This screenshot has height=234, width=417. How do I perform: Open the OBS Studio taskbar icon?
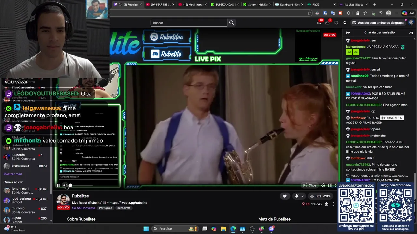tap(252, 229)
